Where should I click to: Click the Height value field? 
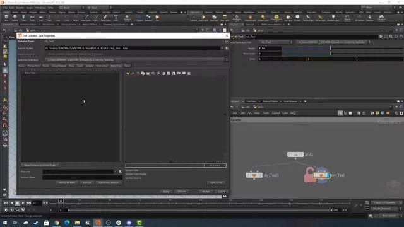270,48
